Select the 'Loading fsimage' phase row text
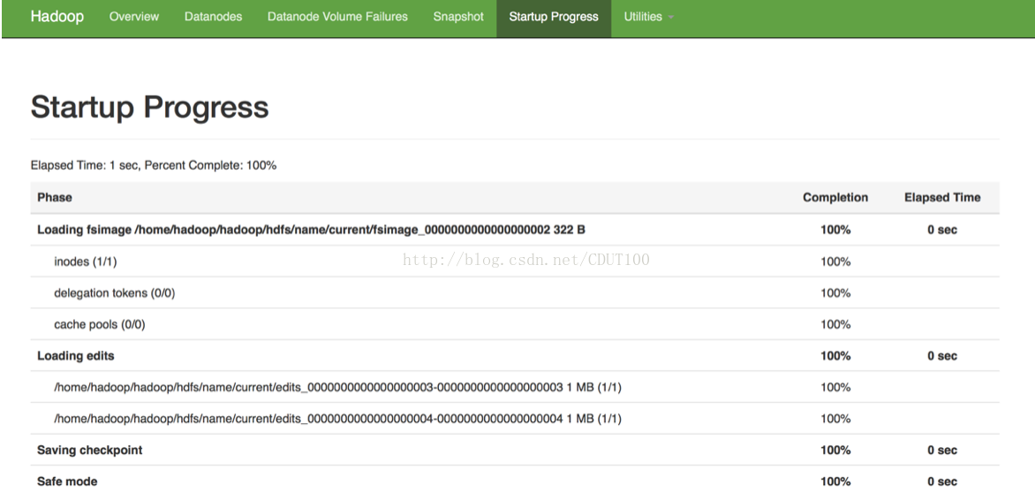 [311, 230]
